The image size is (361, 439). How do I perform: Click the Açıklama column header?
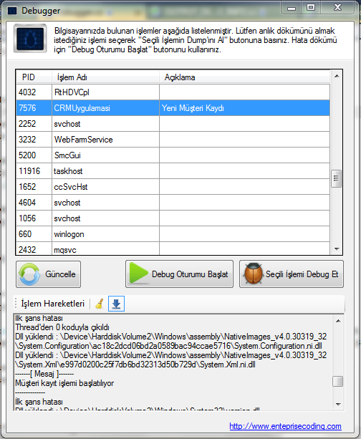pyautogui.click(x=244, y=77)
